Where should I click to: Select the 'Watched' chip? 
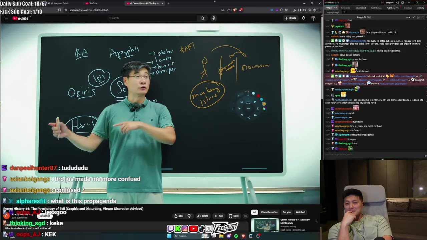pos(300,212)
